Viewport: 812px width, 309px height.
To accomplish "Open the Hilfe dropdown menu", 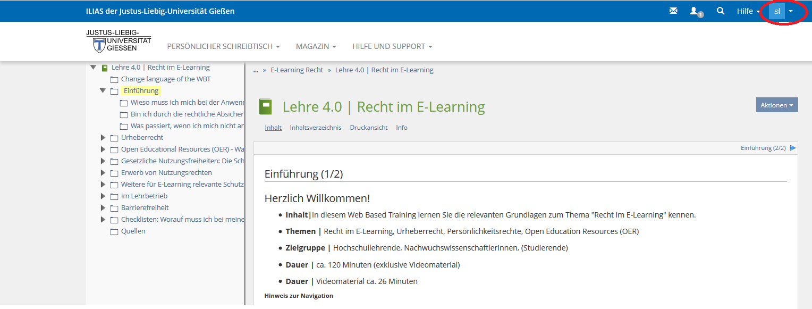I will point(748,11).
